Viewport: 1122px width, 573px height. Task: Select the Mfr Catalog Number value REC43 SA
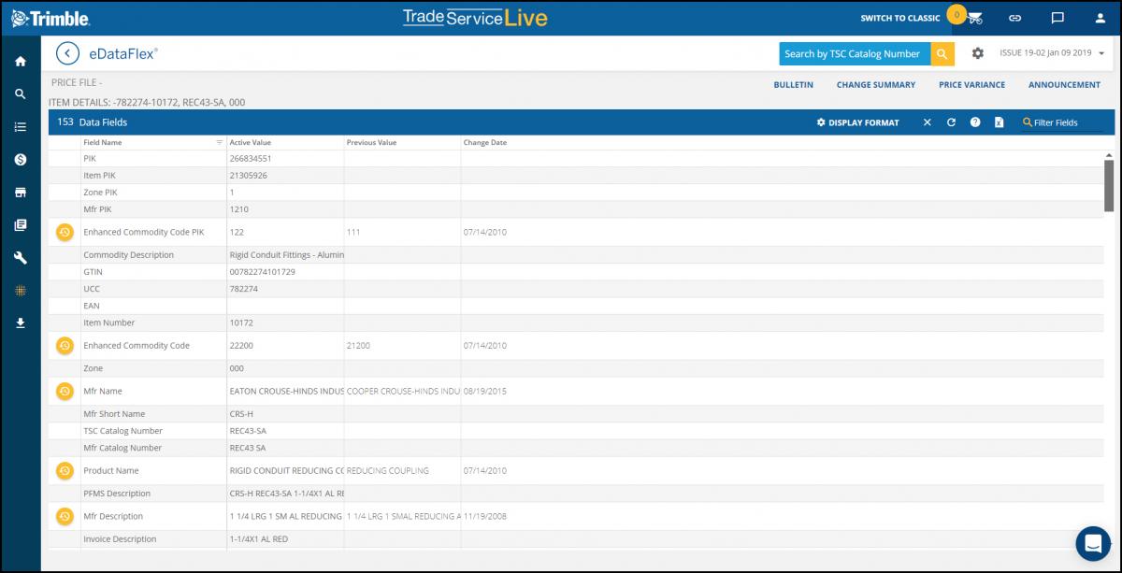tap(248, 448)
